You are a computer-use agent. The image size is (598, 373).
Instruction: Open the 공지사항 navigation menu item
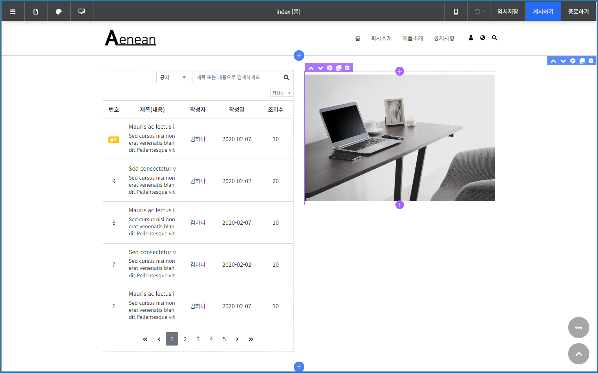444,38
